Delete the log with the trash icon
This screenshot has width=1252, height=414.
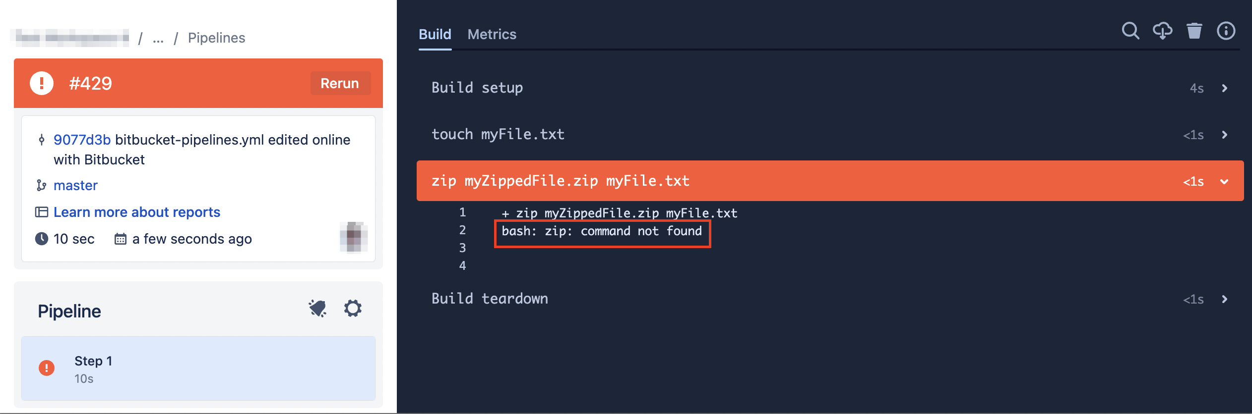(1194, 31)
